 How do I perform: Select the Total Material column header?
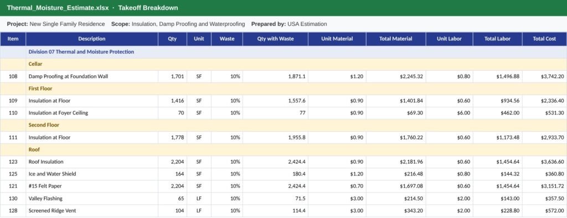pos(396,39)
